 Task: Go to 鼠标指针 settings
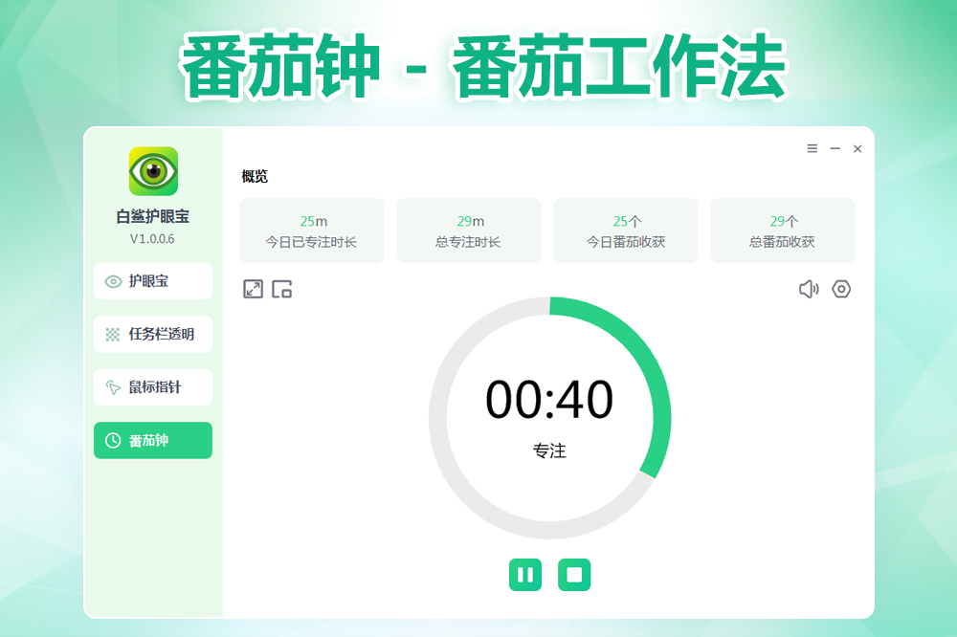point(153,387)
